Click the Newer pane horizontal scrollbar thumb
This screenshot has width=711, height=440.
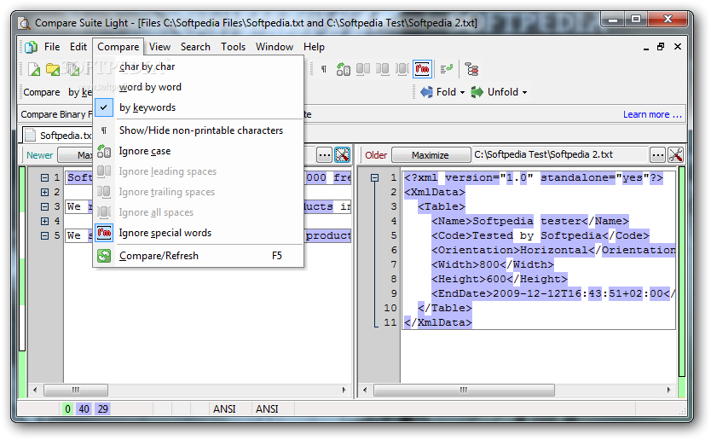pos(76,390)
